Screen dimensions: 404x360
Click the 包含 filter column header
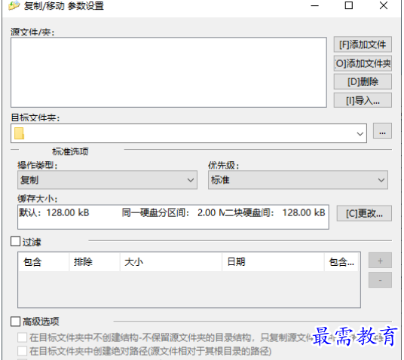tap(44, 262)
